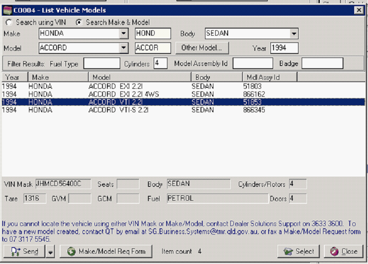The image size is (368, 264).
Task: Select the 'Search Make & Model' radio button
Action: tap(79, 22)
